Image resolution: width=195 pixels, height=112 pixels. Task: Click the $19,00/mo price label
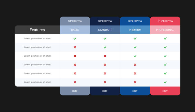click(75, 21)
